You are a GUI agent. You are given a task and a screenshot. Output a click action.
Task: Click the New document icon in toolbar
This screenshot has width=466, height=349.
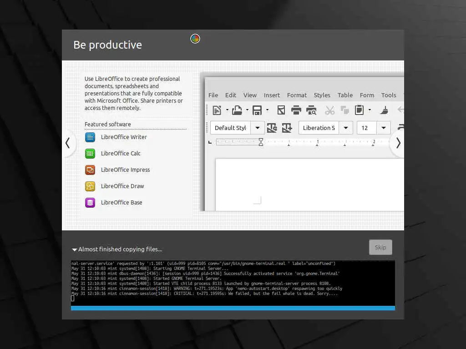[217, 110]
